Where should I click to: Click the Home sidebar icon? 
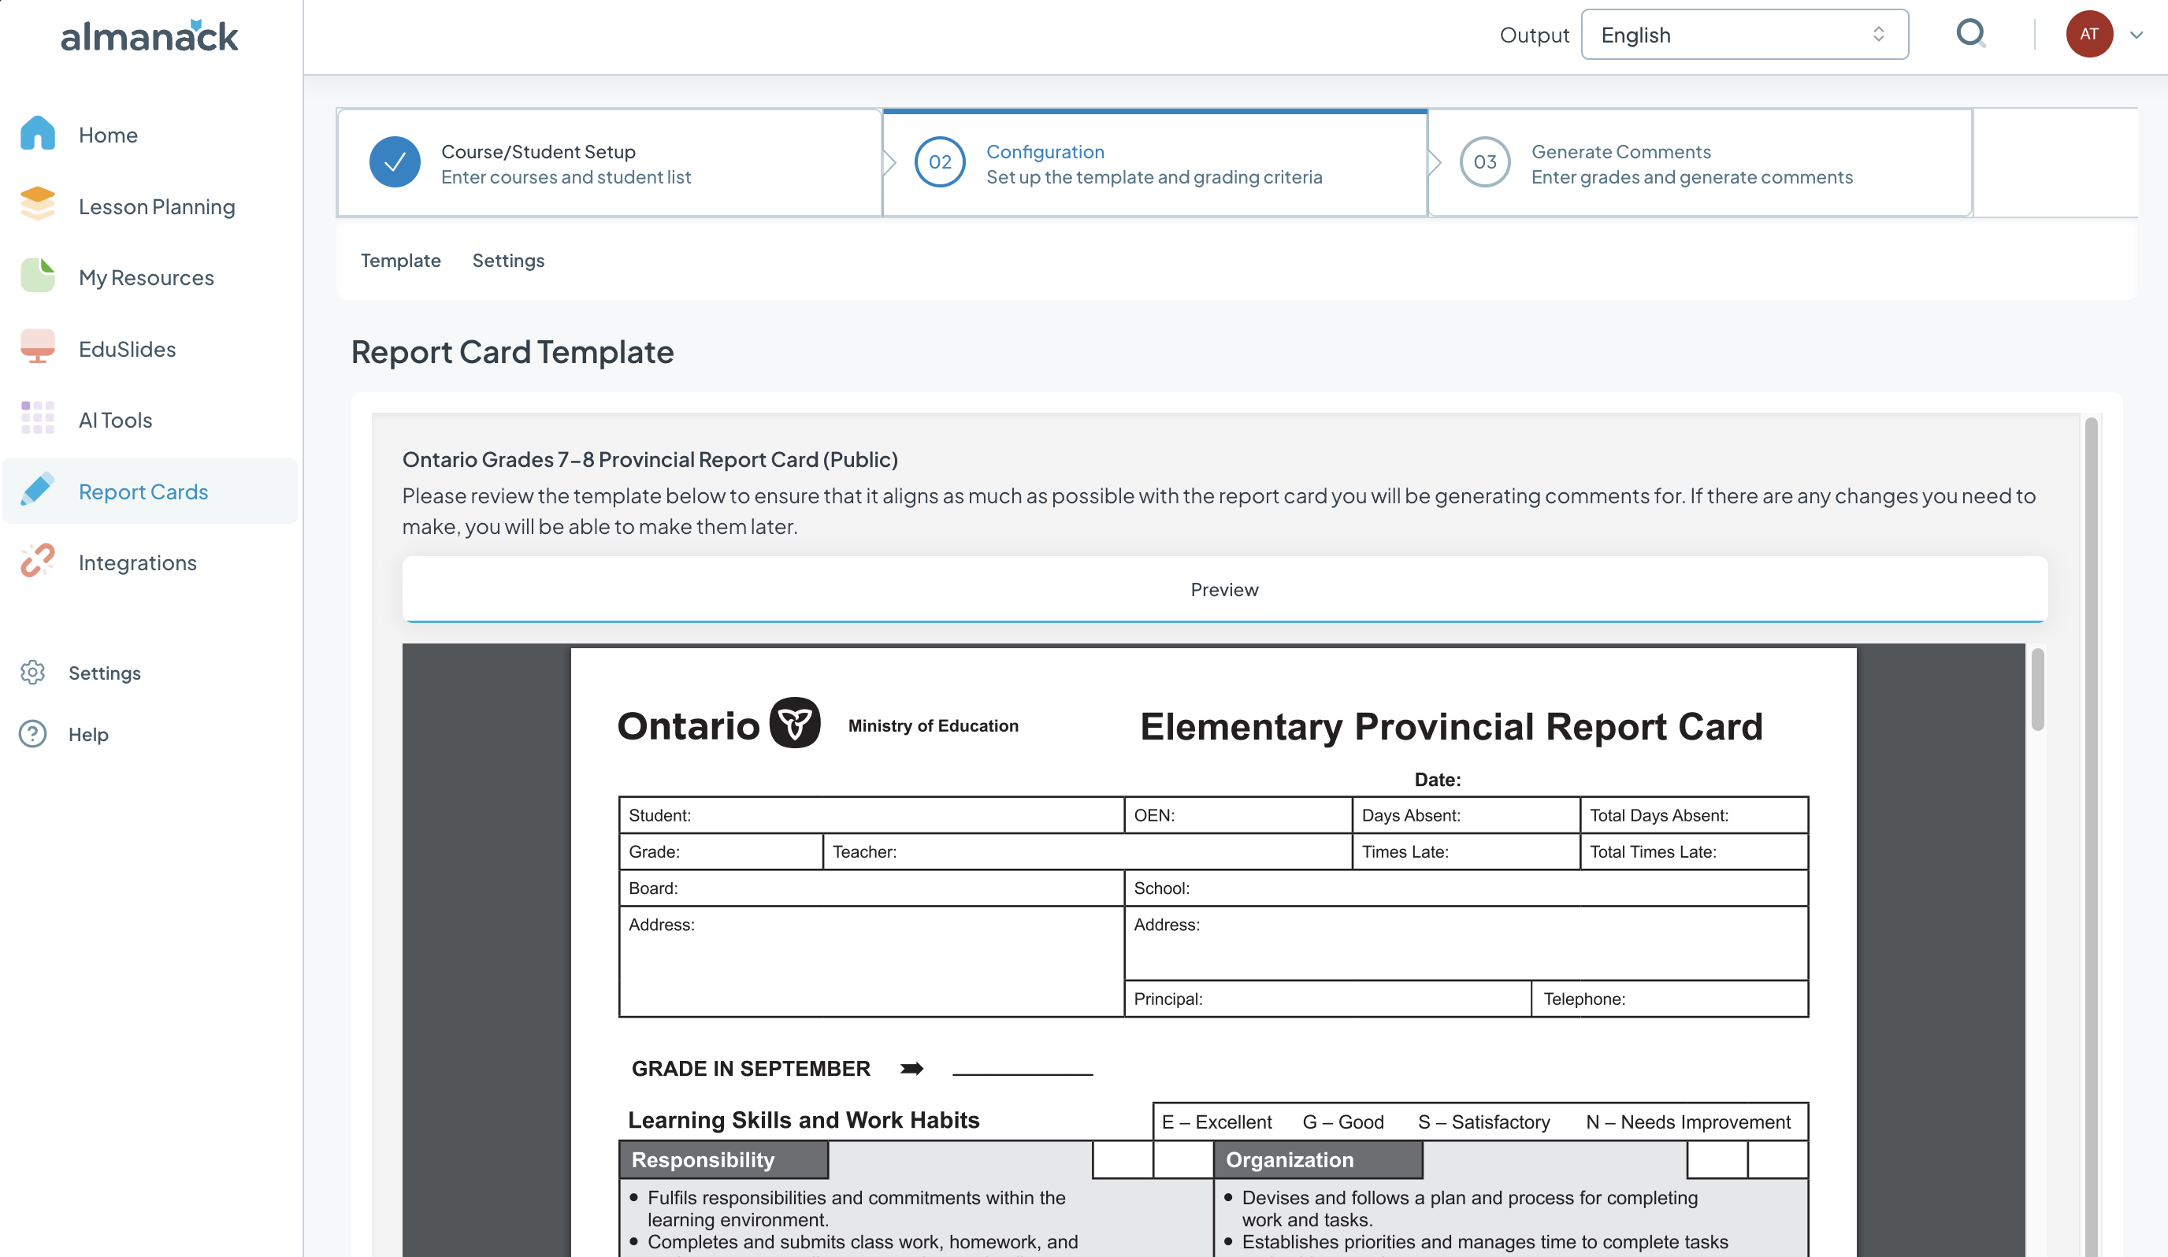coord(37,133)
